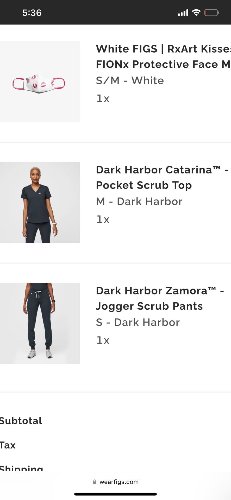Tap the lock icon beside wearfigs.com
This screenshot has height=500, width=231.
point(95,482)
